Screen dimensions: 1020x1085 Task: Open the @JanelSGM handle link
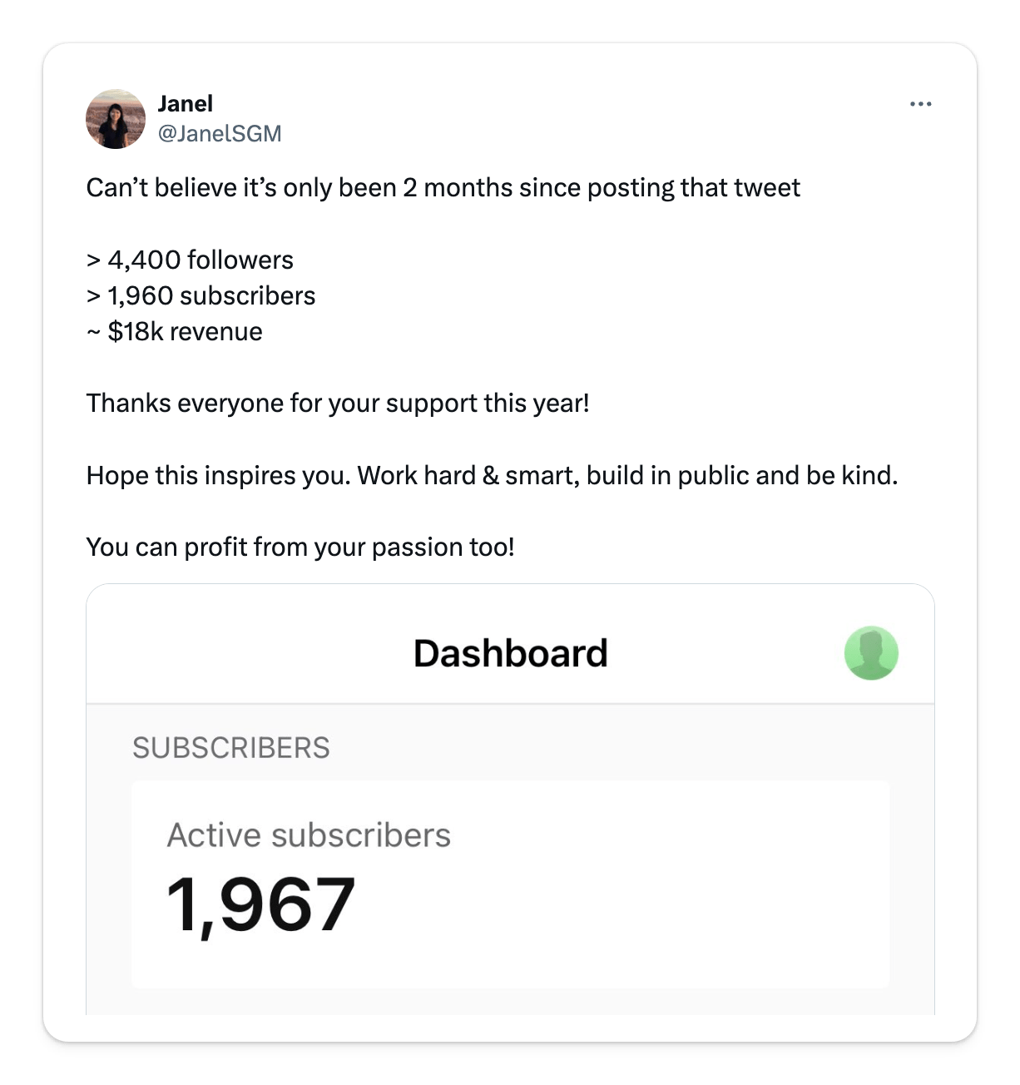pos(220,133)
